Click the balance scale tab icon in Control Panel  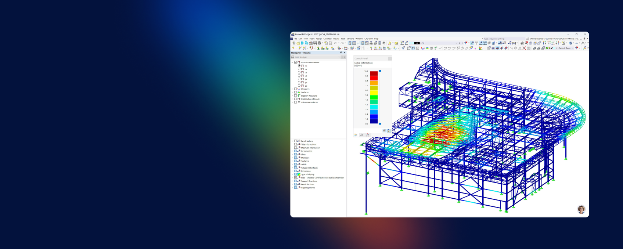point(362,135)
